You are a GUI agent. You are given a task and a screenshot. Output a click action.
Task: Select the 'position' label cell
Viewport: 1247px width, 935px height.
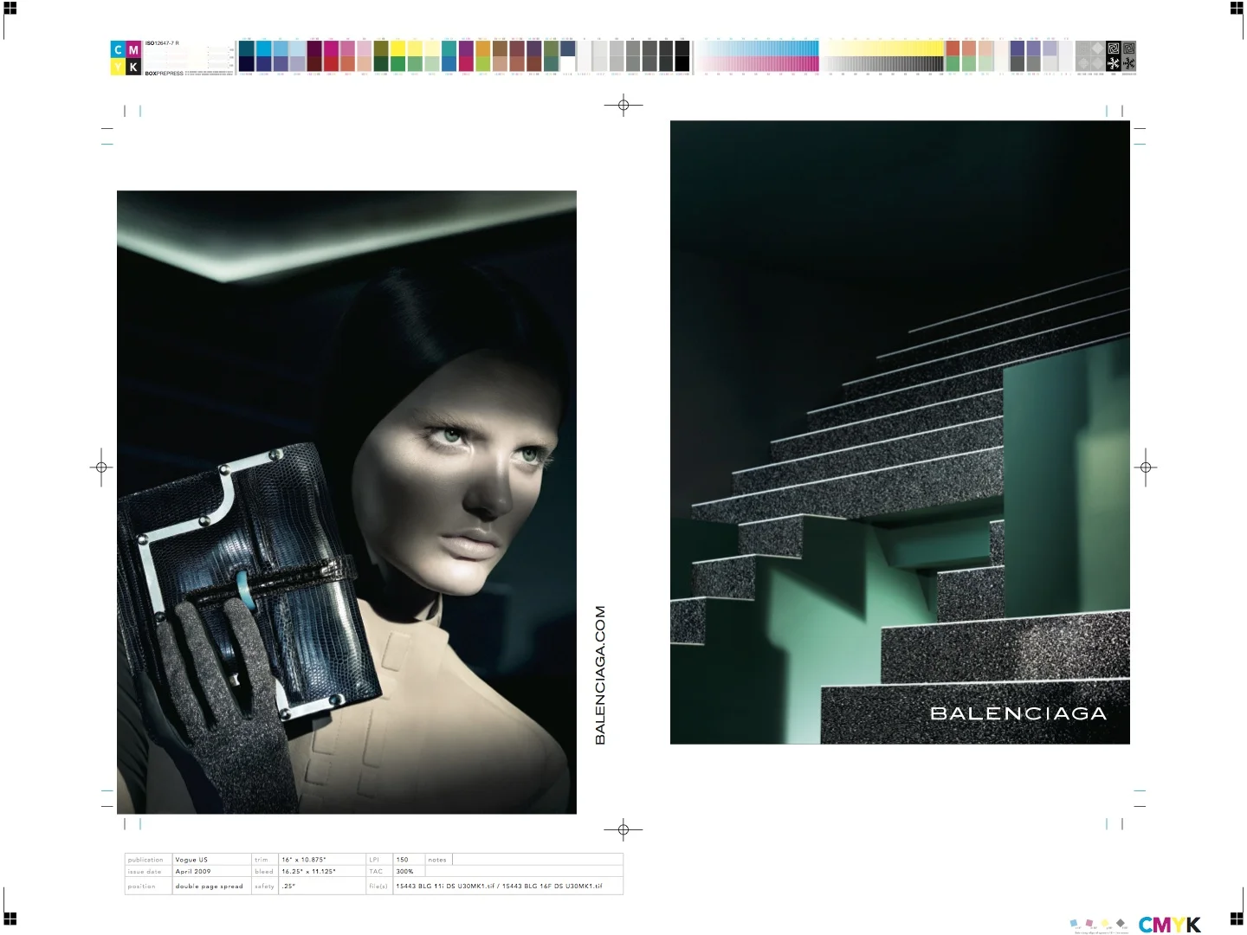[149, 886]
